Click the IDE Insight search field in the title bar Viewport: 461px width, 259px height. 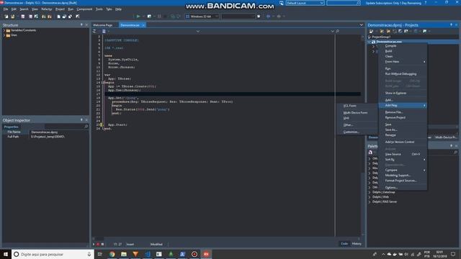(x=344, y=3)
